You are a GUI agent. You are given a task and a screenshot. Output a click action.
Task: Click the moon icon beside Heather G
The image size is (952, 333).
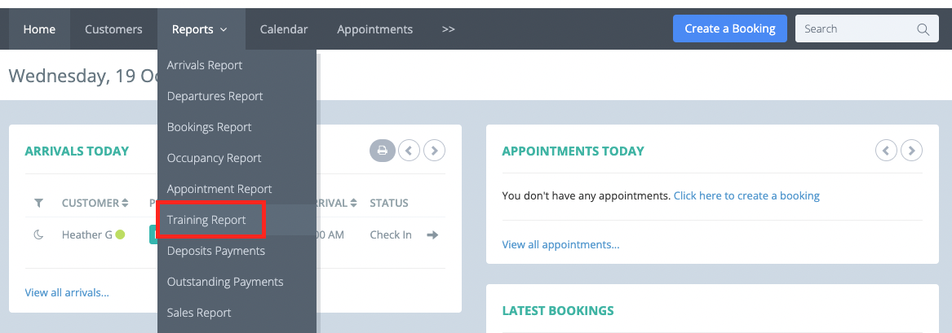tap(39, 235)
